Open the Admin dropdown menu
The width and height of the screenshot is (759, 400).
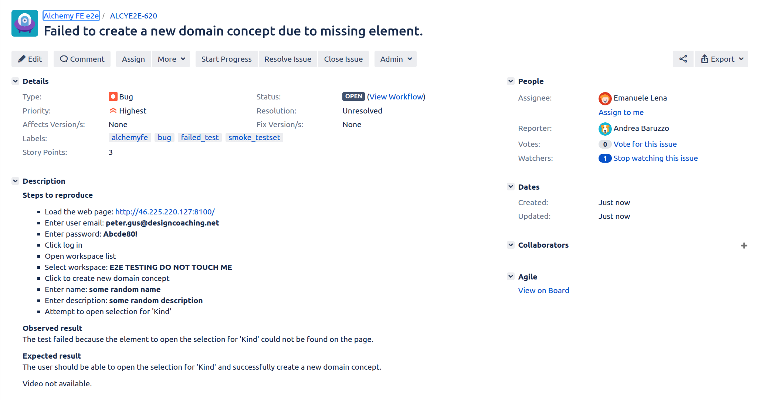click(x=396, y=59)
